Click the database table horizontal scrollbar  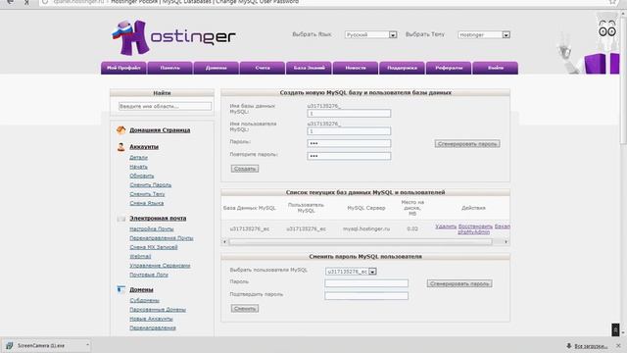pyautogui.click(x=361, y=242)
